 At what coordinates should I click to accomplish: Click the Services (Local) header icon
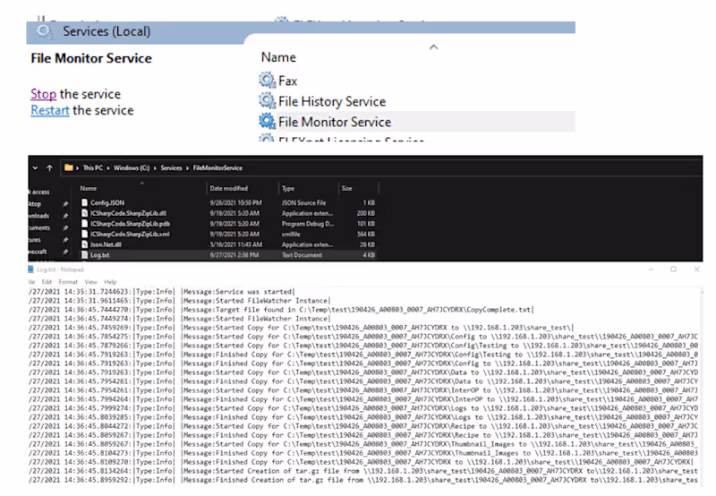point(45,31)
